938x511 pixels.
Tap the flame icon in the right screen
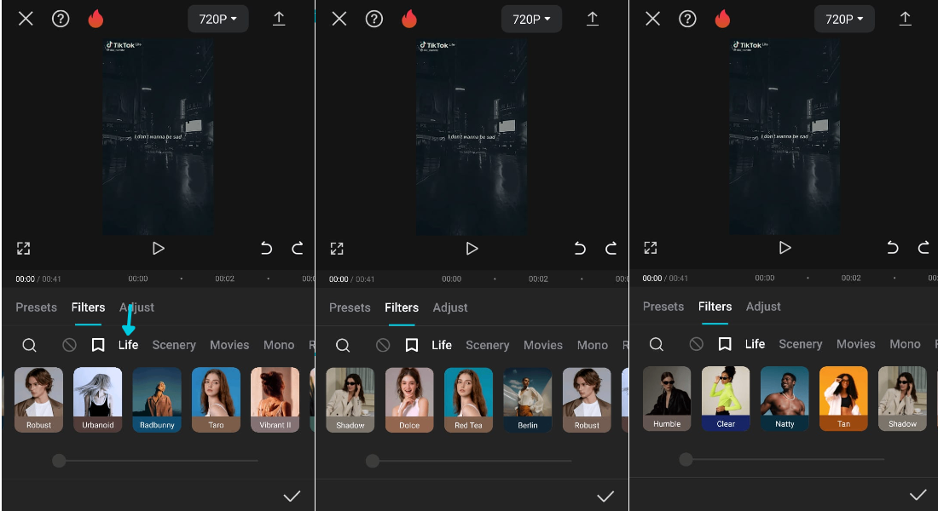pyautogui.click(x=722, y=19)
